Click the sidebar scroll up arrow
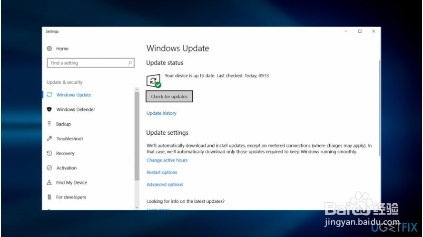 pos(137,89)
